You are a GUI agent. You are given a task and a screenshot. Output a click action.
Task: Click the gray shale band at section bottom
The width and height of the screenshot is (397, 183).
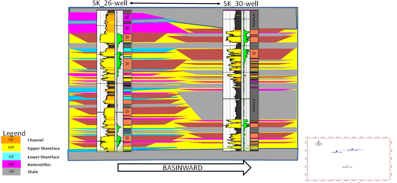(x=183, y=155)
